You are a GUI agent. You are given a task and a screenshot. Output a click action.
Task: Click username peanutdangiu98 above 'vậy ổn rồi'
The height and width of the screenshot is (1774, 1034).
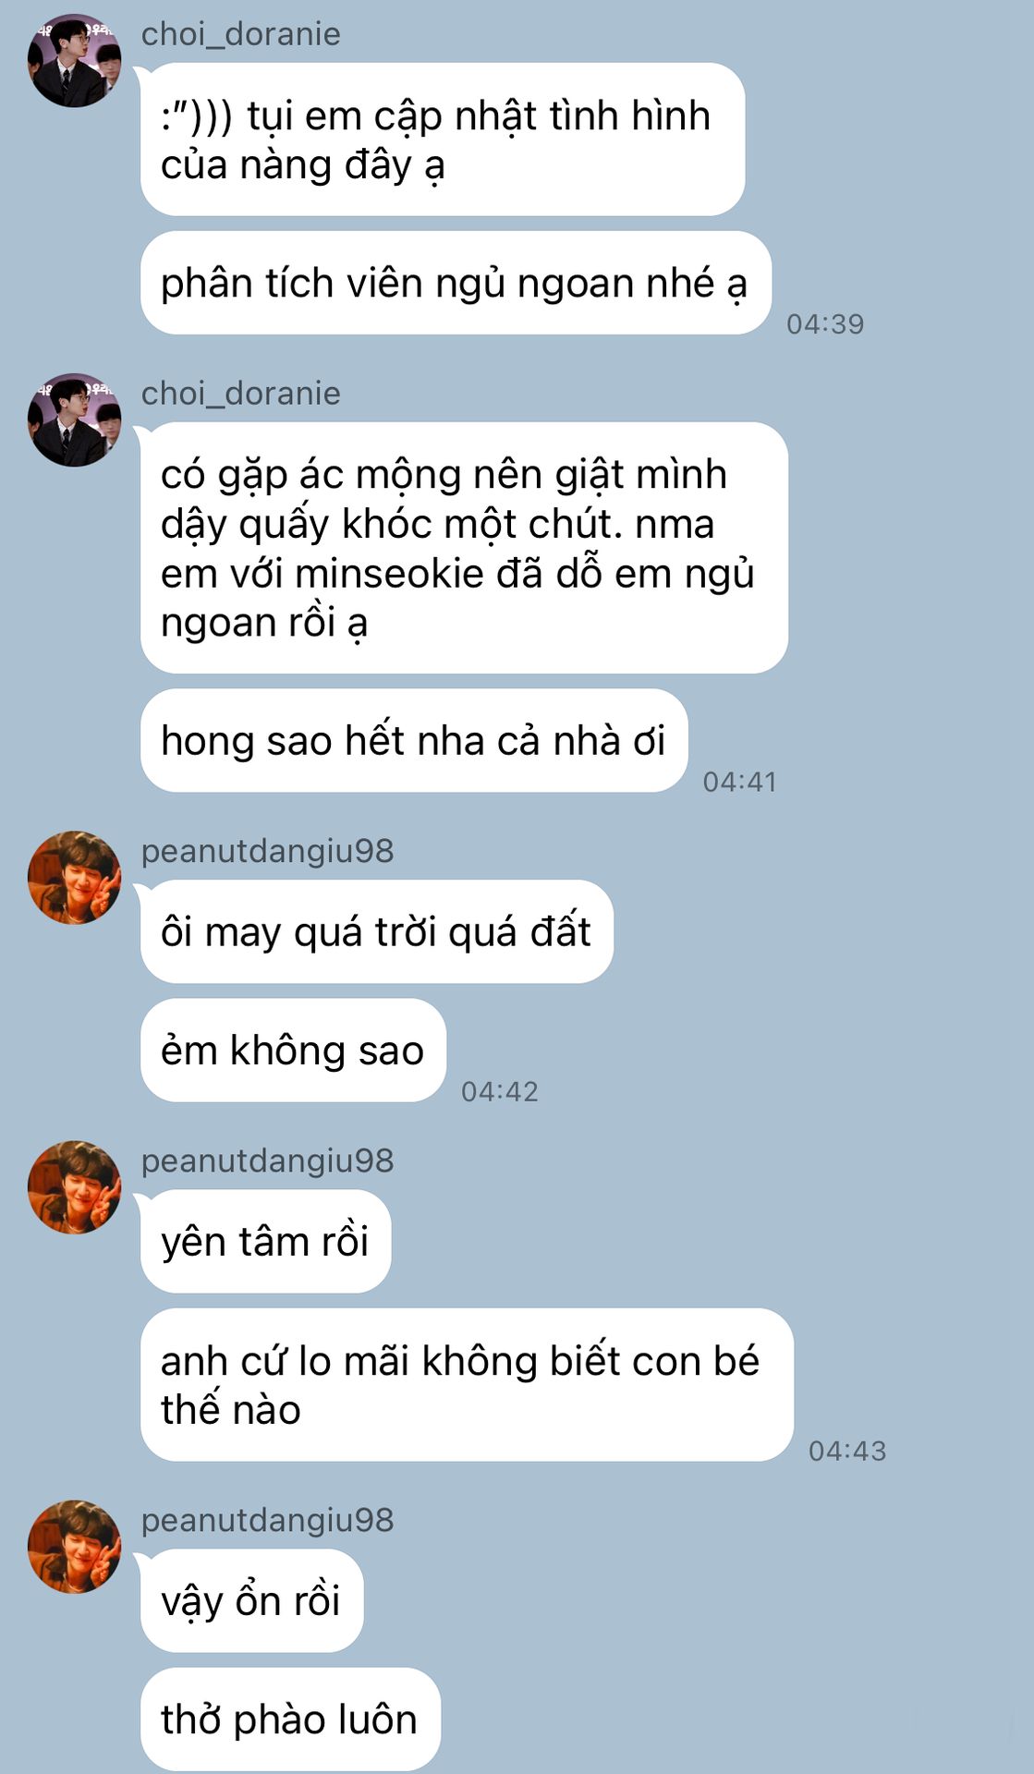coord(267,1520)
